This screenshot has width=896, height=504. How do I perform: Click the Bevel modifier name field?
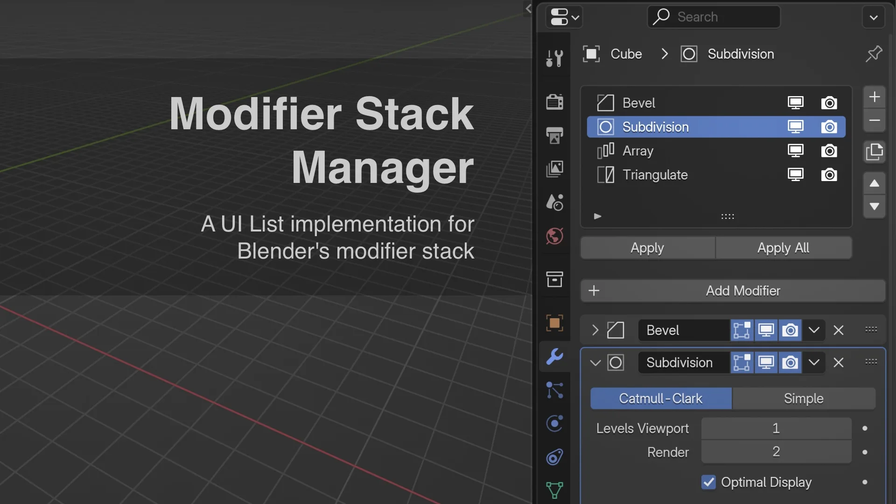683,330
